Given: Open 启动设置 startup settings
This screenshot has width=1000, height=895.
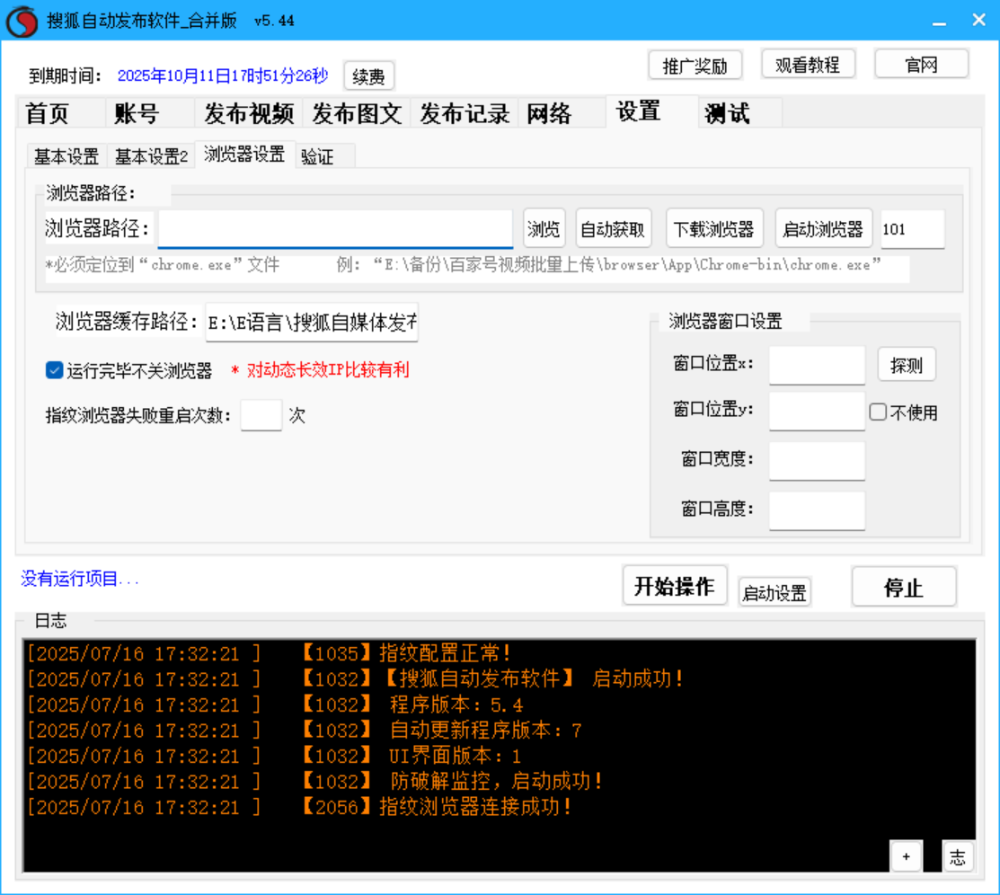Looking at the screenshot, I should (x=774, y=593).
